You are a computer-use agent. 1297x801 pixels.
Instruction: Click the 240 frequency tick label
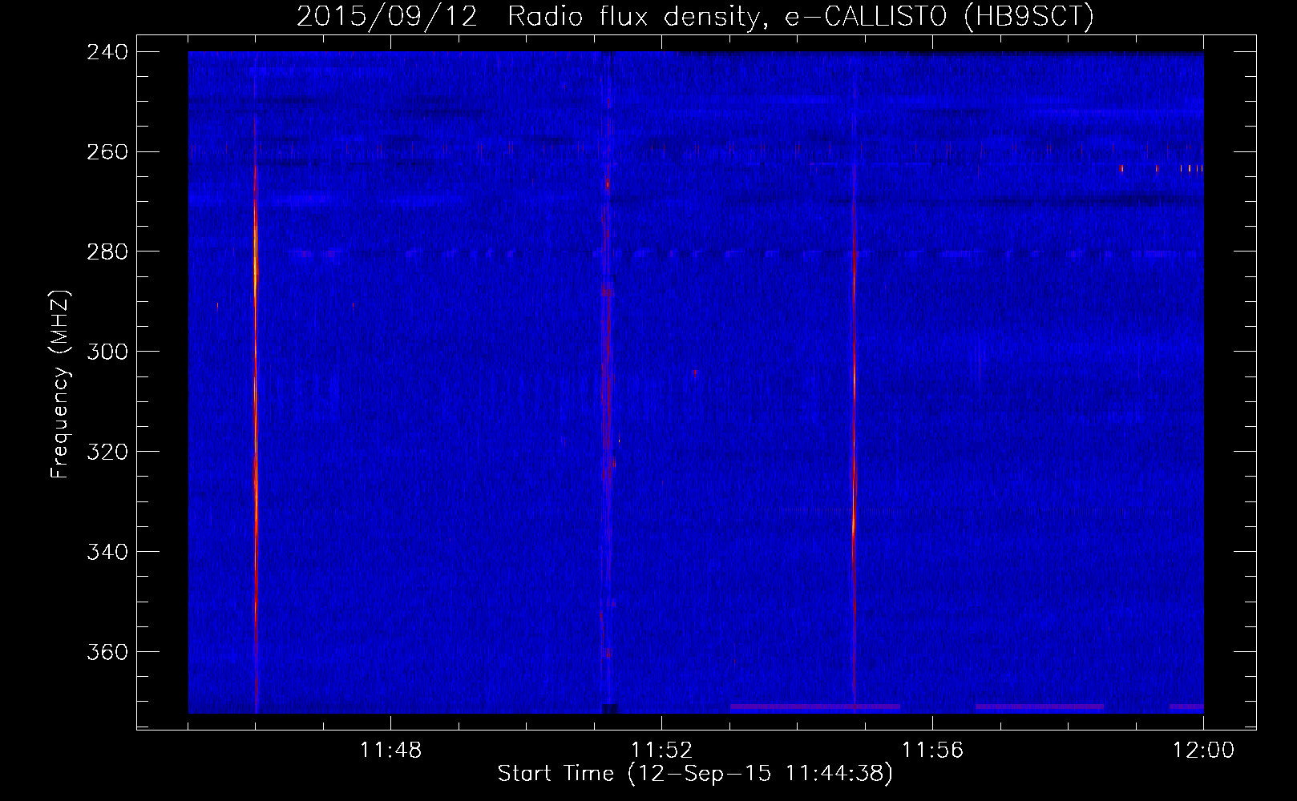pyautogui.click(x=107, y=51)
